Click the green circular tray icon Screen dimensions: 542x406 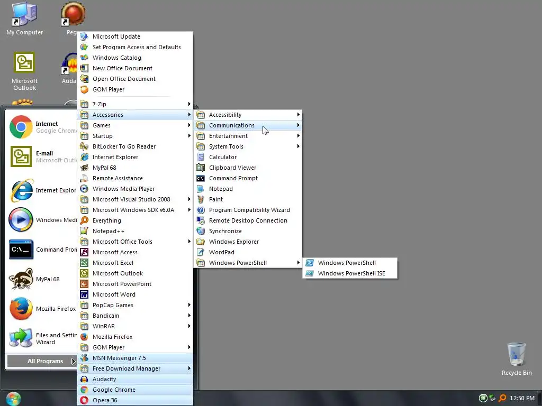pos(483,399)
